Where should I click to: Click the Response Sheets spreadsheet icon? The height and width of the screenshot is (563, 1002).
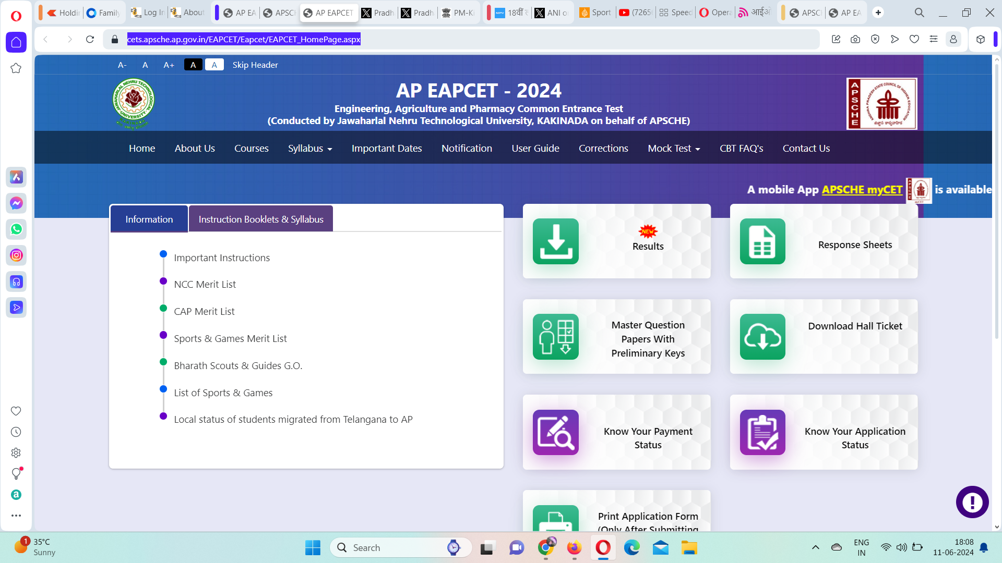762,241
